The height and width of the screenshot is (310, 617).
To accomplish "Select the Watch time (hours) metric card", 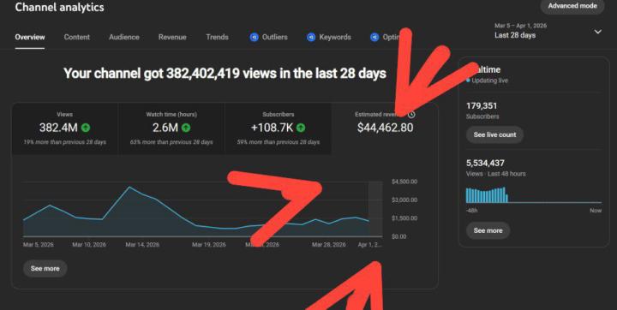I will [x=171, y=128].
